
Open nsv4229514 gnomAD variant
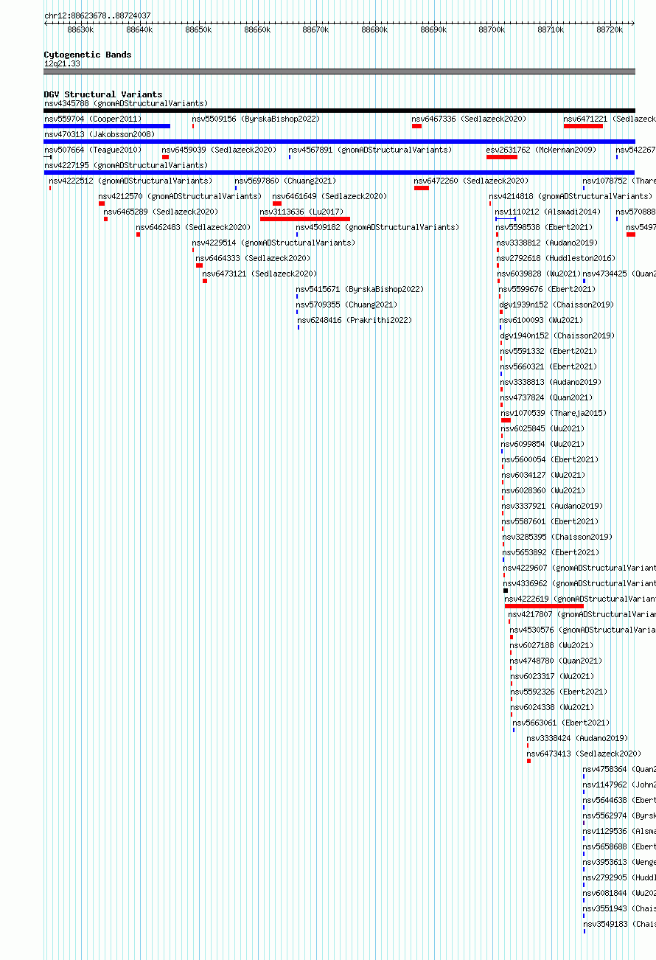[x=273, y=243]
